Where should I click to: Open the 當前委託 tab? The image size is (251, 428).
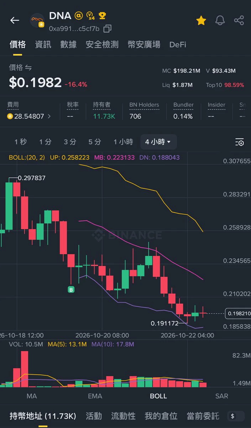click(203, 416)
